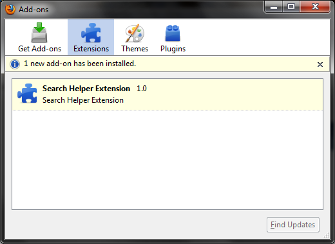Click the blue Lego brick Plugins icon
This screenshot has height=244, width=335.
coord(173,33)
